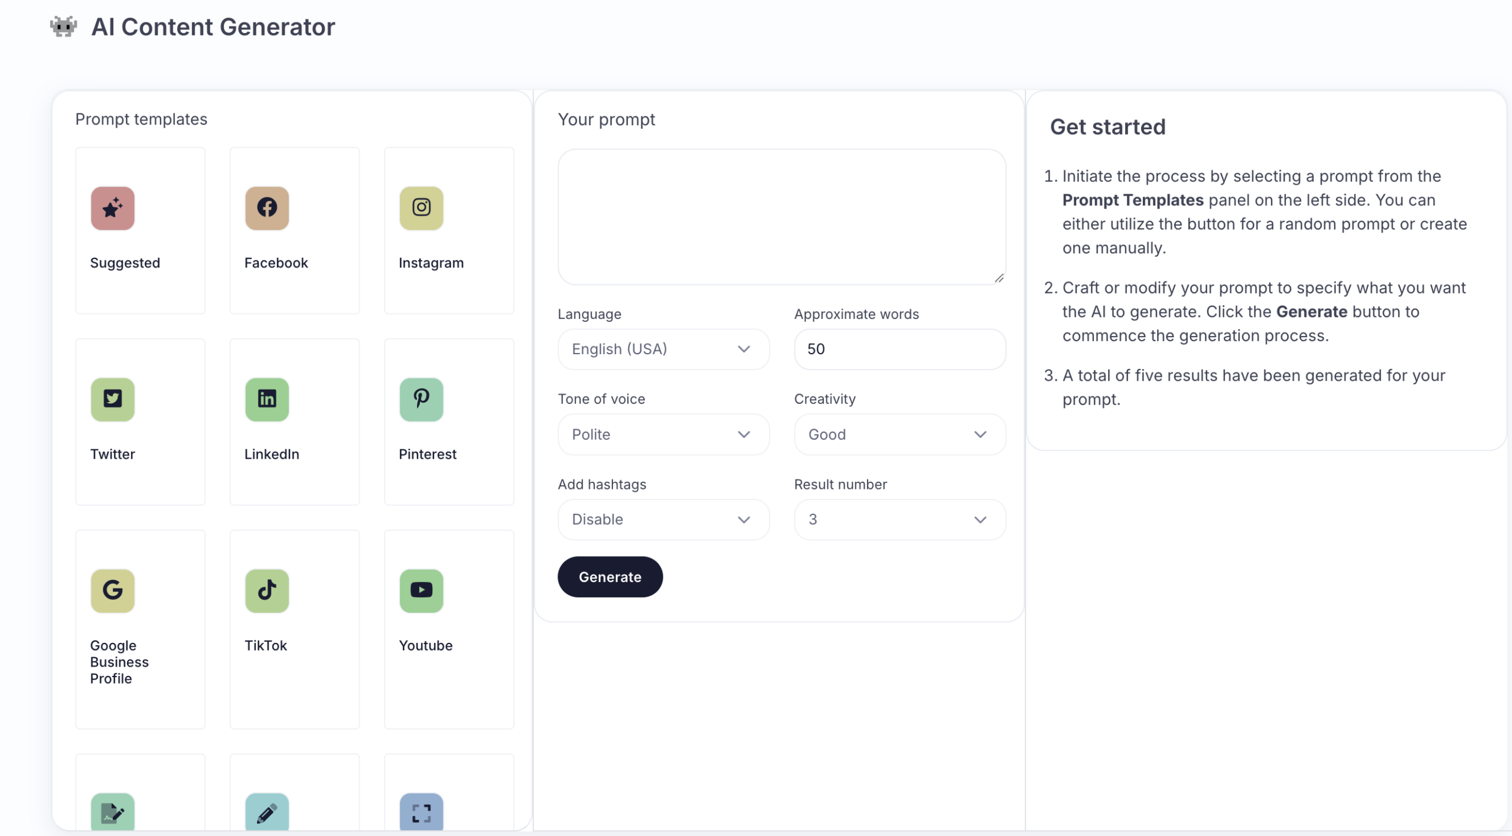Viewport: 1512px width, 836px height.
Task: Open the LinkedIn template icon
Action: pos(267,400)
